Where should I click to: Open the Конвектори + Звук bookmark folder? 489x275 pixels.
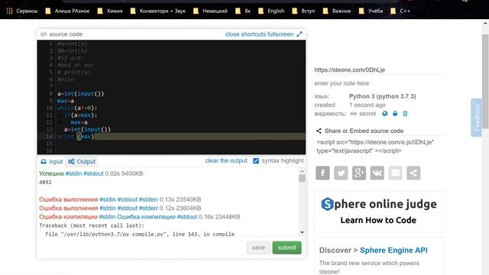[x=158, y=11]
